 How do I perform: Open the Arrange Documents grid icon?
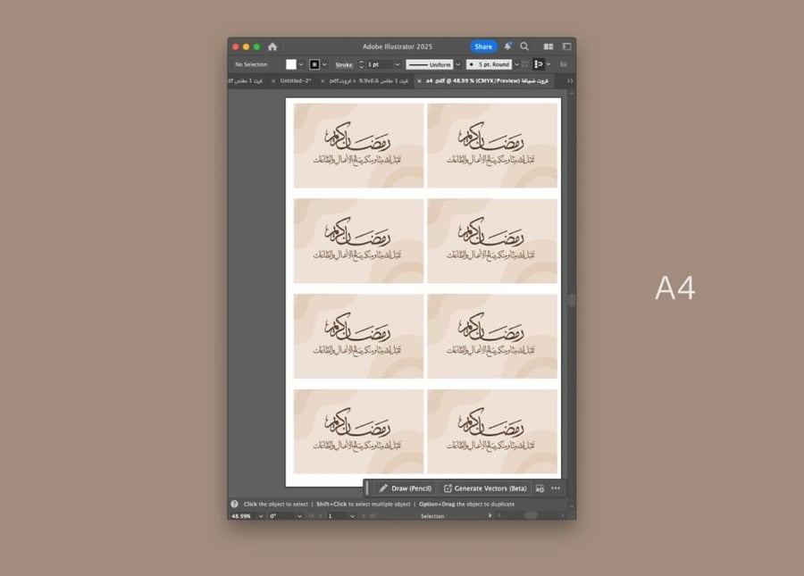click(x=549, y=46)
